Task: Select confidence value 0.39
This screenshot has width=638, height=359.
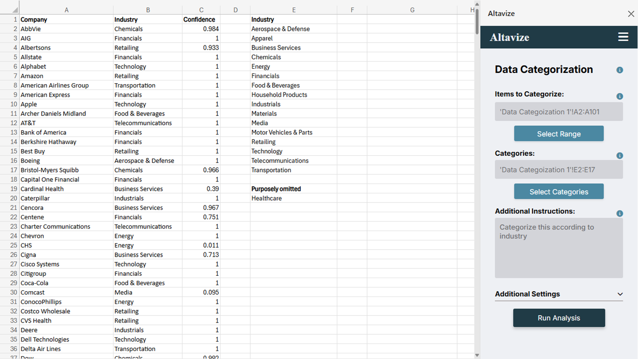Action: pos(201,189)
